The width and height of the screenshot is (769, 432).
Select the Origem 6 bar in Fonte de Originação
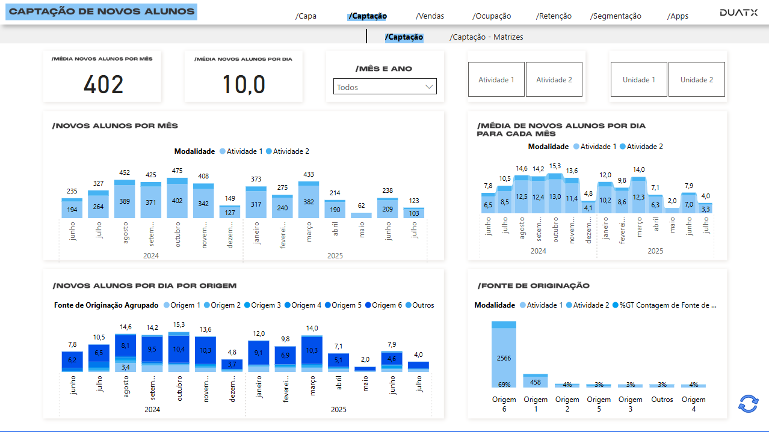(504, 354)
